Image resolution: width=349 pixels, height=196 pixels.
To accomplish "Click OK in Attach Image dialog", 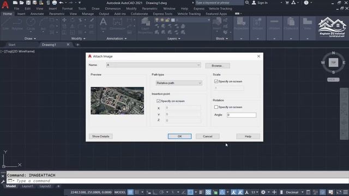I will tap(179, 137).
